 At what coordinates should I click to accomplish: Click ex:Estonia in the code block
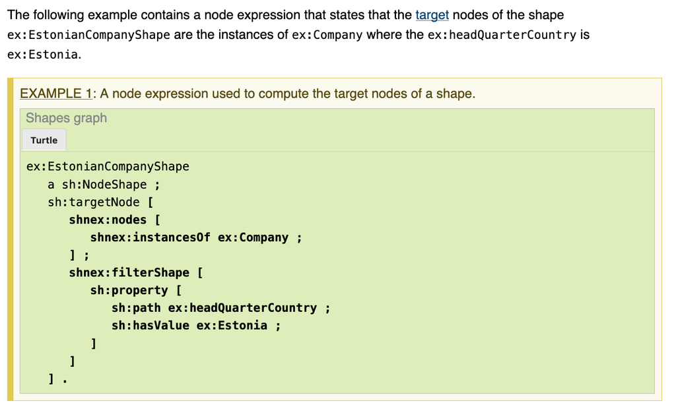(x=232, y=325)
